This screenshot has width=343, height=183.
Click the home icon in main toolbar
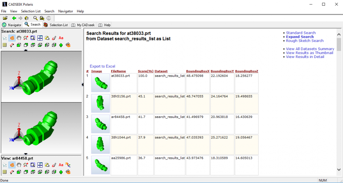pos(26,18)
